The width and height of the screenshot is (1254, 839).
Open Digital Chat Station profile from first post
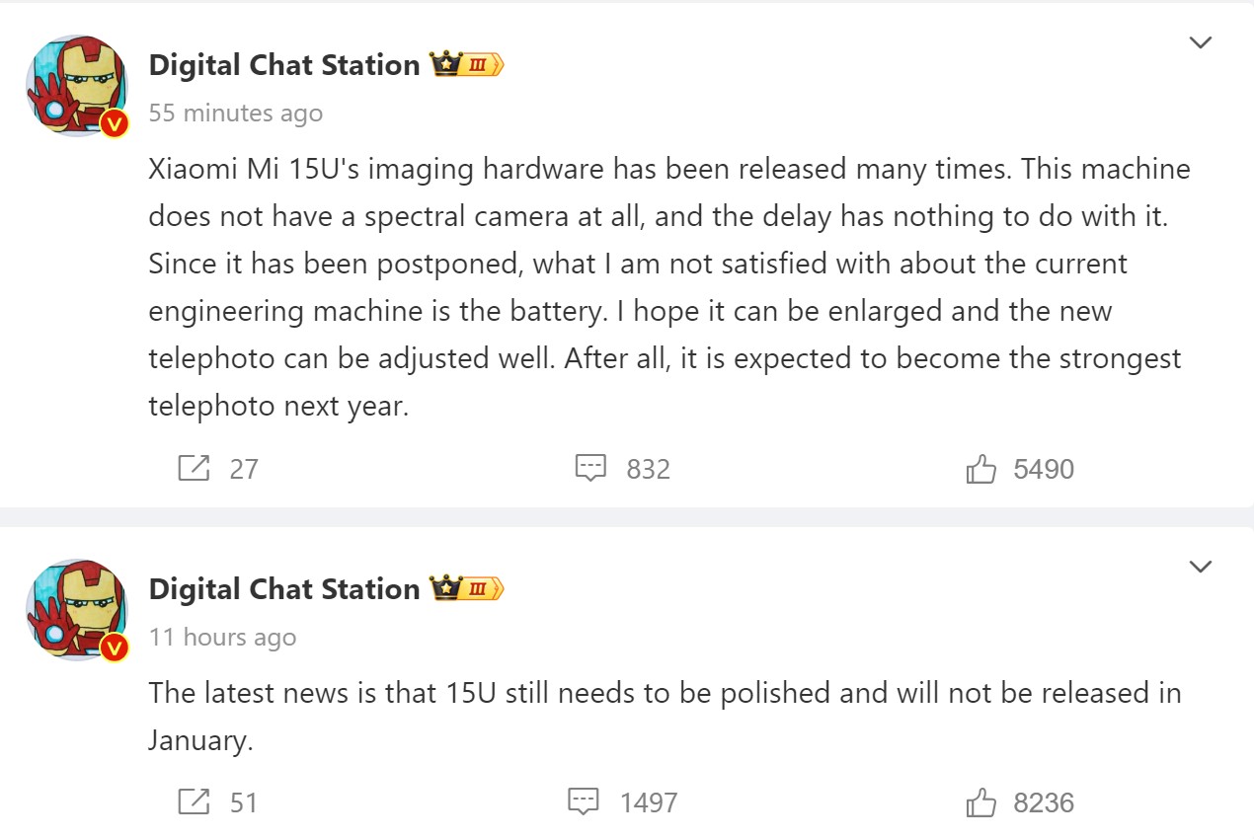coord(284,65)
